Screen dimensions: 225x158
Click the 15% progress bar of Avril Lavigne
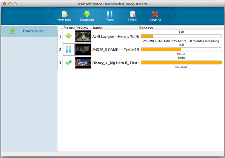(x=181, y=36)
